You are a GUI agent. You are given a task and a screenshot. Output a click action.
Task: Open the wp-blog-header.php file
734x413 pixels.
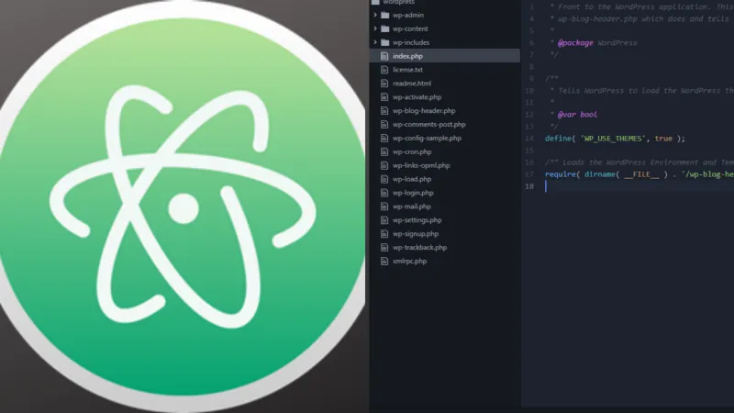tap(424, 110)
